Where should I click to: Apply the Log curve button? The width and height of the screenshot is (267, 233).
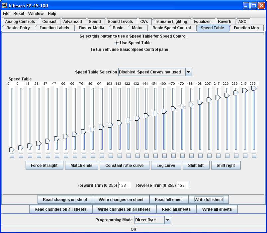click(166, 166)
